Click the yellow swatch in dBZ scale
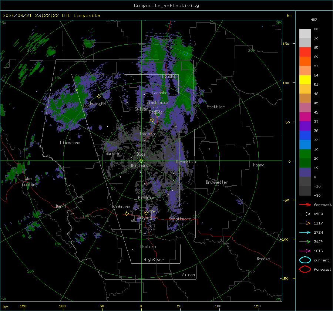The image size is (333, 311). [305, 80]
